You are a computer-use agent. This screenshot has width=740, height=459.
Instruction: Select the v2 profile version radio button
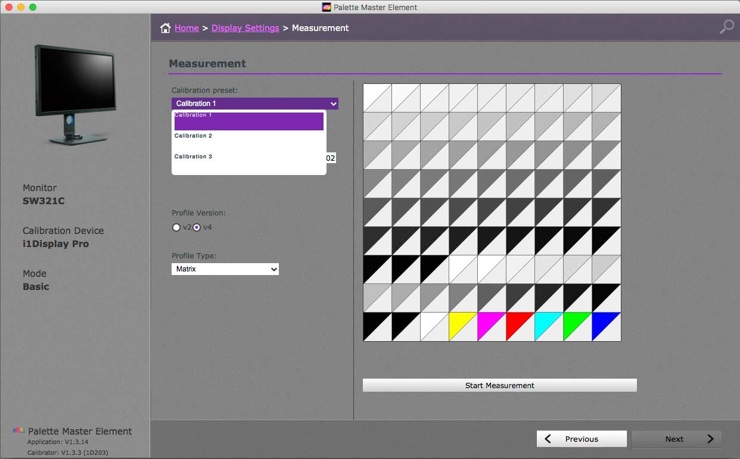(176, 227)
